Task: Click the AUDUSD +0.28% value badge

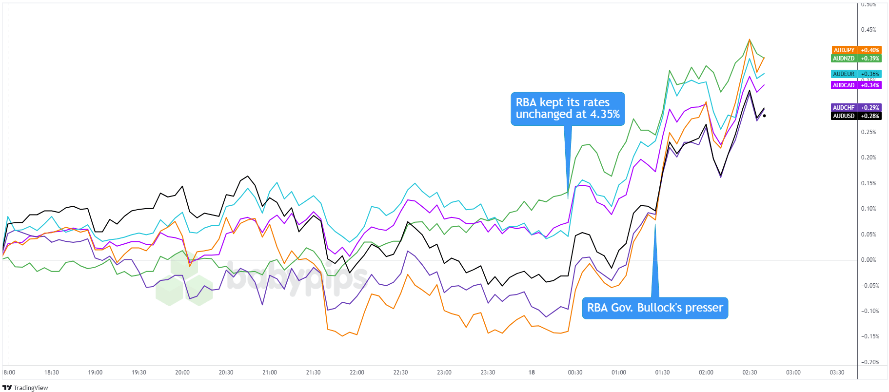Action: (870, 116)
